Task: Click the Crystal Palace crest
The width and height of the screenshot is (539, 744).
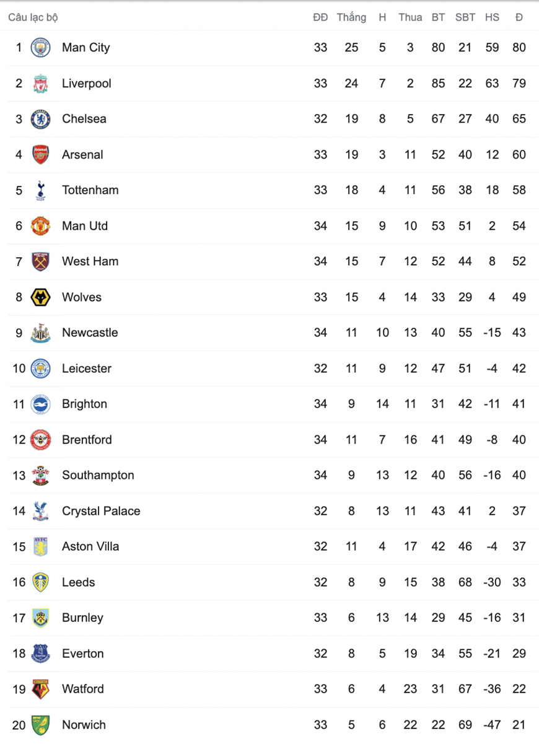Action: click(x=41, y=511)
